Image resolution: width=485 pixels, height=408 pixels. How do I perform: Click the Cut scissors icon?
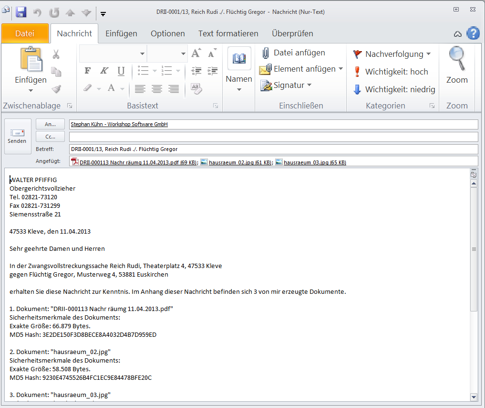56,54
